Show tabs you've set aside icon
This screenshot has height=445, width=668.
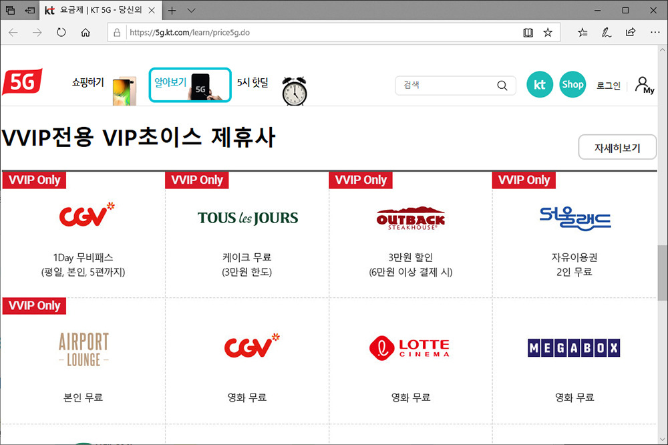point(10,10)
